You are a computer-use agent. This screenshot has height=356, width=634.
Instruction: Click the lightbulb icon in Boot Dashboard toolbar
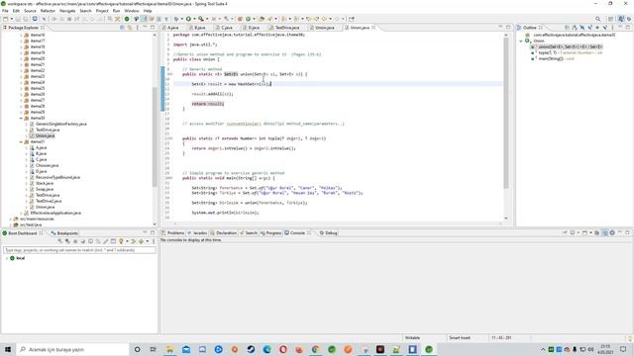121,241
